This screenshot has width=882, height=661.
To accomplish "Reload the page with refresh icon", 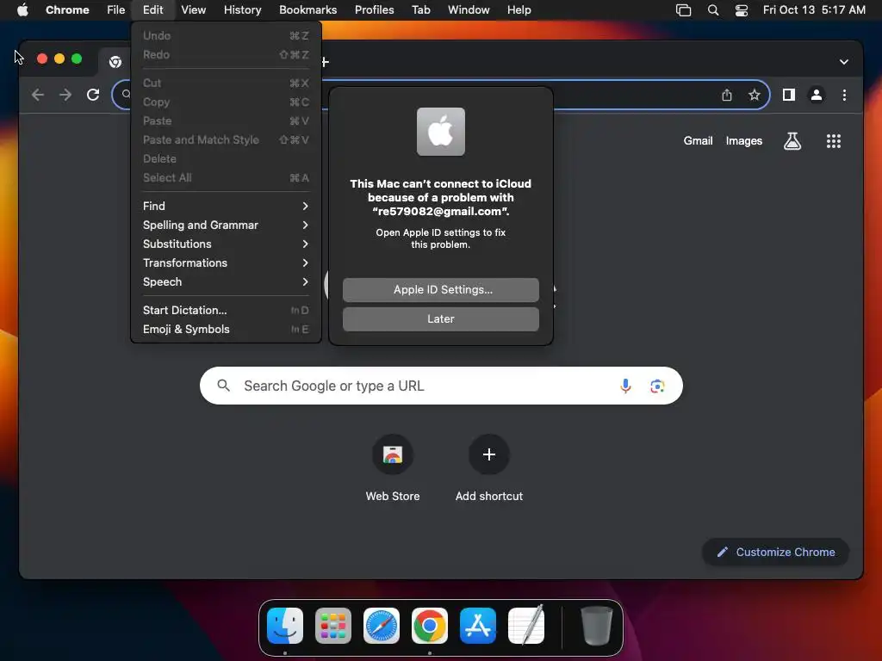I will click(x=93, y=95).
